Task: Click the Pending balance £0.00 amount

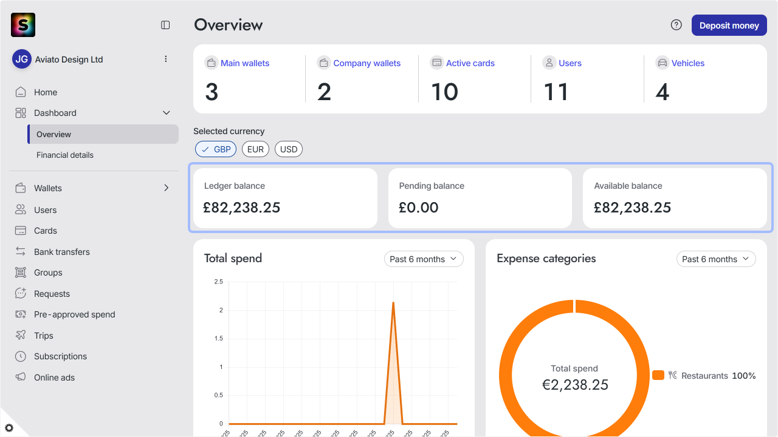Action: pyautogui.click(x=419, y=208)
